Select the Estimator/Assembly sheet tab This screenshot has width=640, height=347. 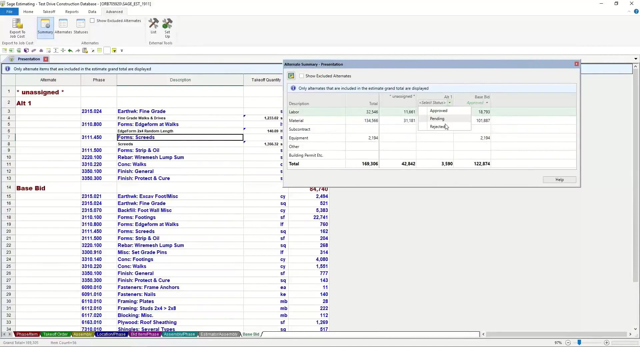click(219, 334)
